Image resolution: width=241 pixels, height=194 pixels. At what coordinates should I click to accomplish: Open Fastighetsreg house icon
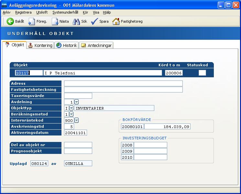[116, 21]
